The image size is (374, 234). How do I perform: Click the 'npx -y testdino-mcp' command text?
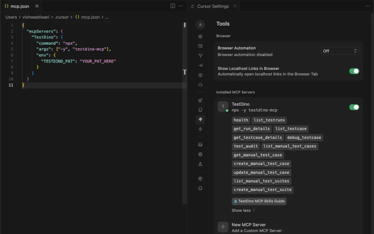(x=254, y=110)
